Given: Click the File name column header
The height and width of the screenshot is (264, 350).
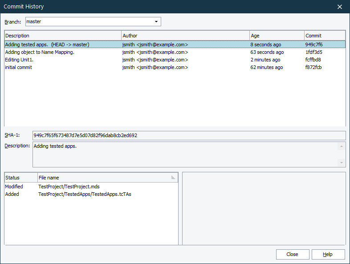Looking at the screenshot, I should click(102, 178).
